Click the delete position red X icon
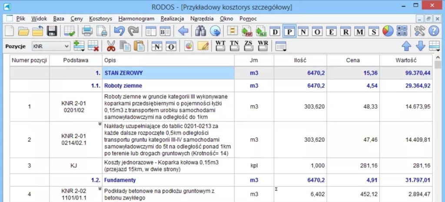This screenshot has width=445, height=202. point(93,46)
